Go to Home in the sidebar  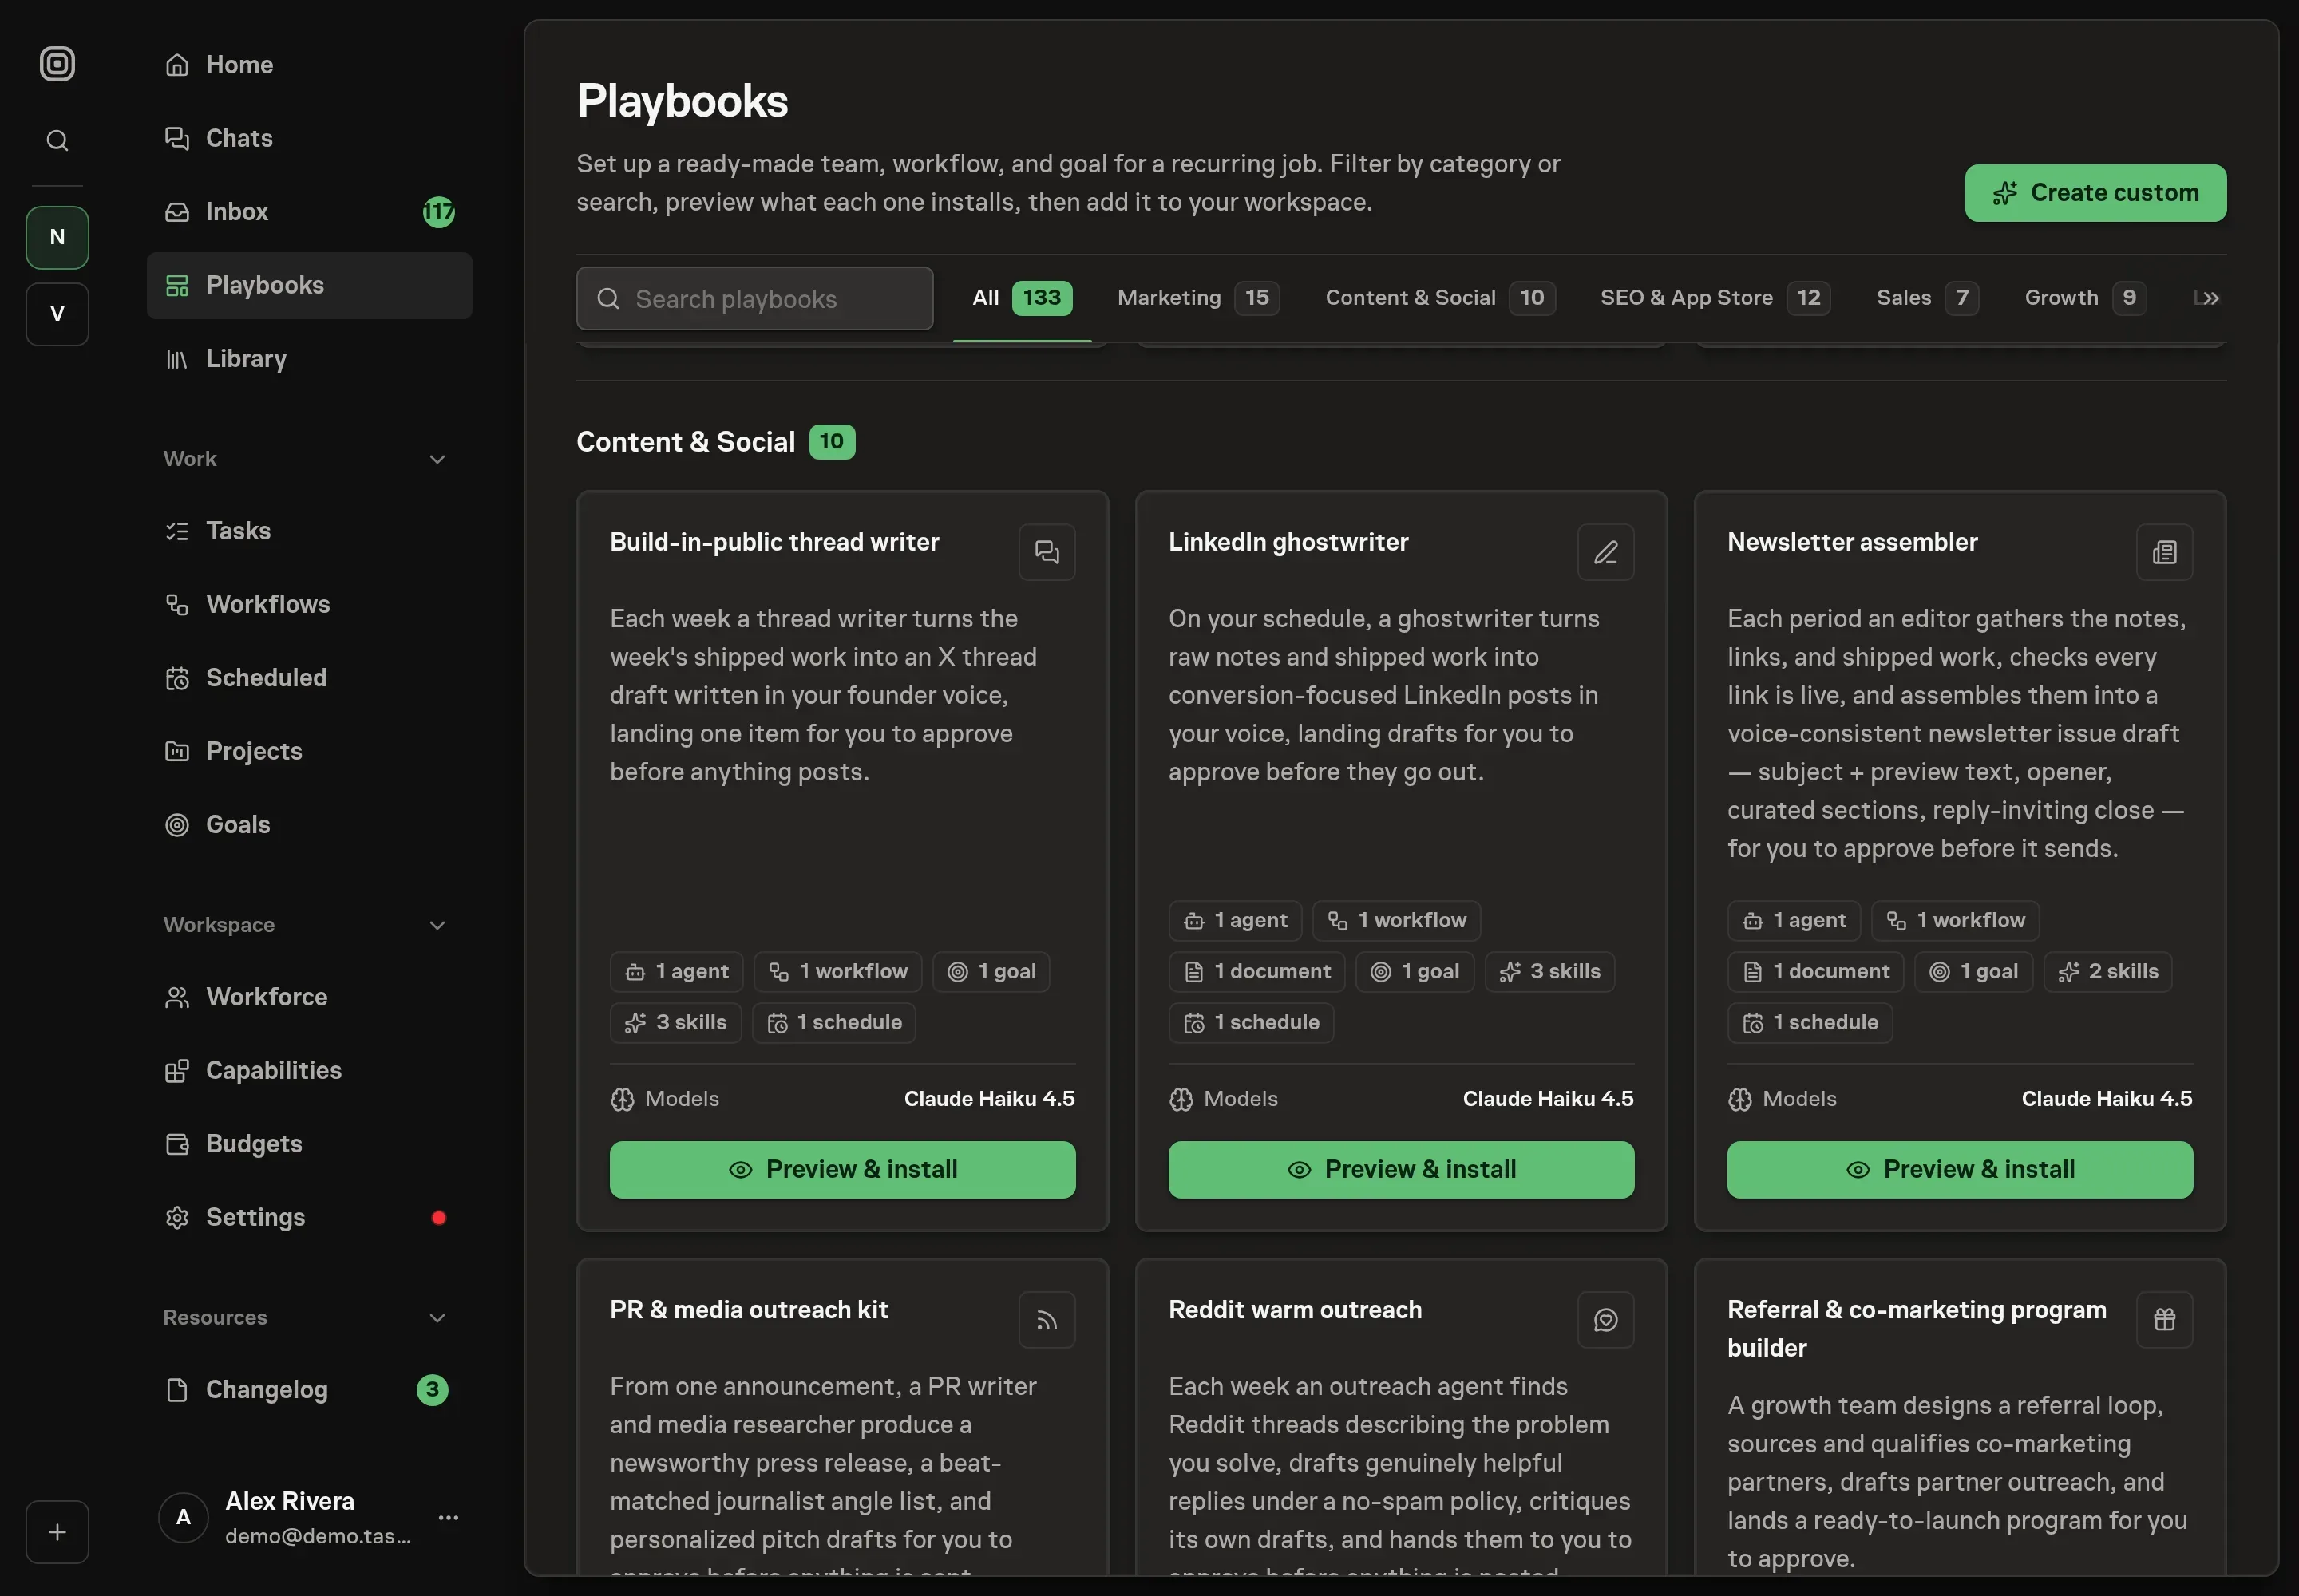tap(309, 65)
